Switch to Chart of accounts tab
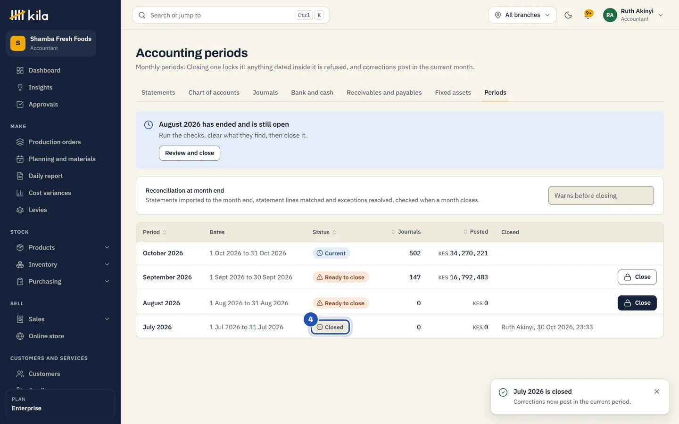Viewport: 679px width, 424px height. click(214, 93)
